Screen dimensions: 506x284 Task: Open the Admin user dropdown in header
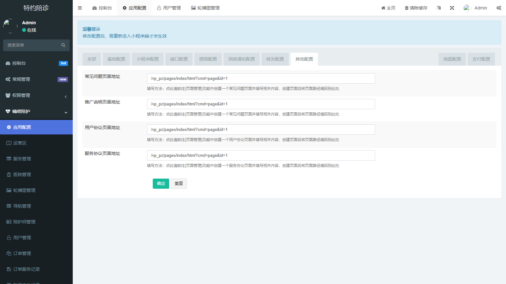tap(475, 8)
